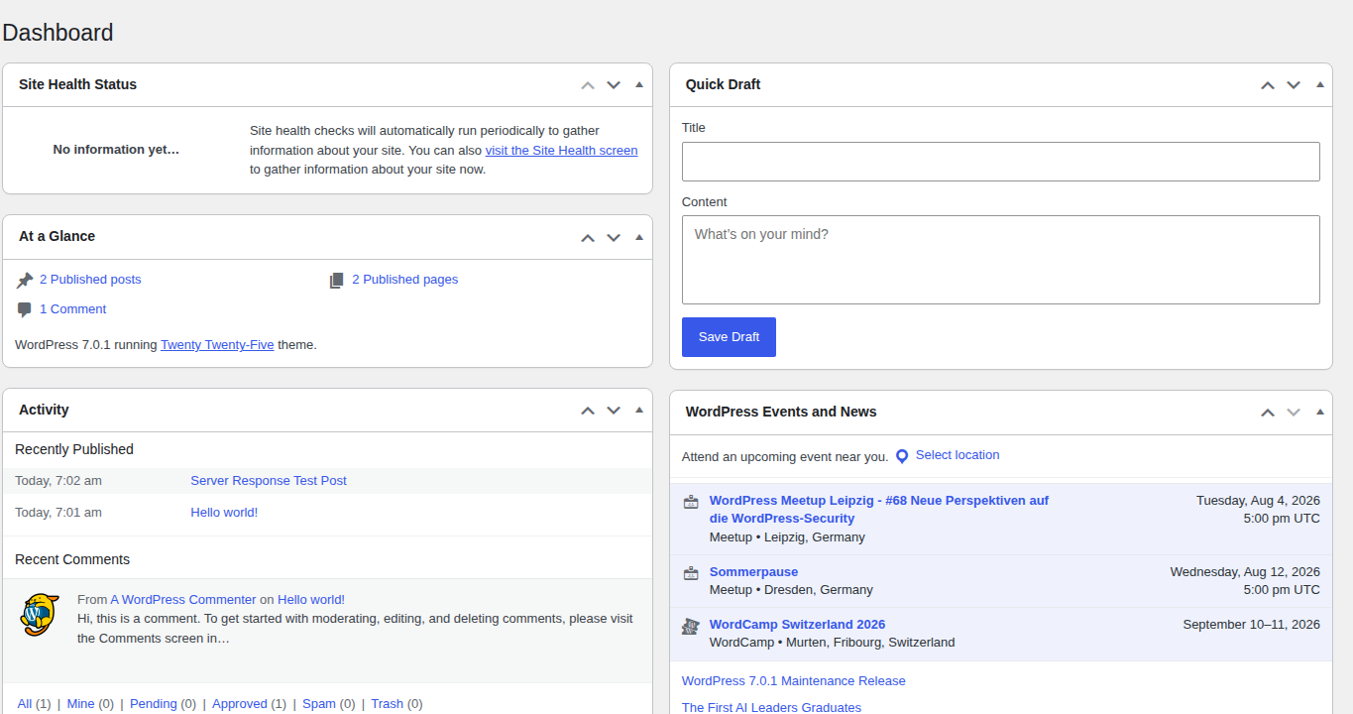Open The First AI Leaders Graduates news
1353x714 pixels.
click(x=771, y=708)
